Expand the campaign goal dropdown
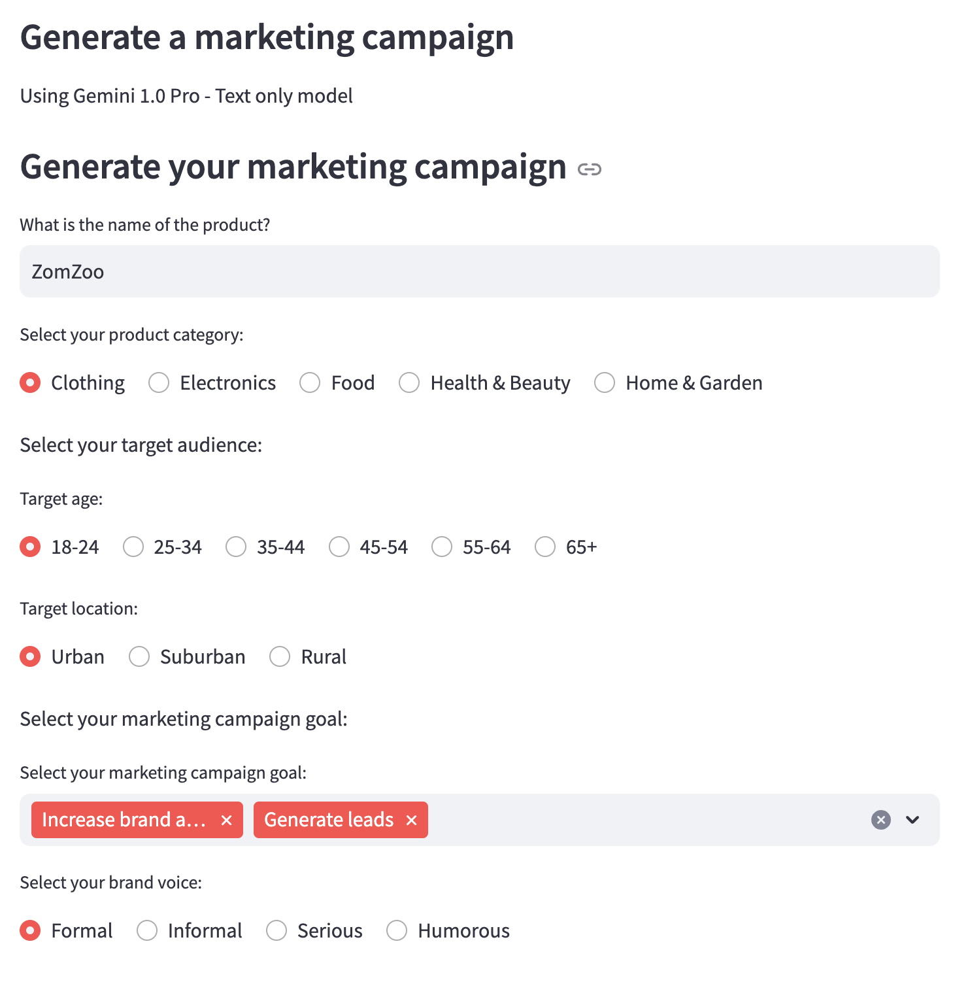970x982 pixels. [x=912, y=820]
